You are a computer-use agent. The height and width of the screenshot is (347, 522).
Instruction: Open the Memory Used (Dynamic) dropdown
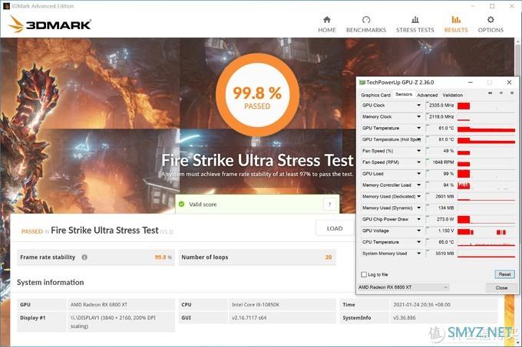[x=419, y=208]
